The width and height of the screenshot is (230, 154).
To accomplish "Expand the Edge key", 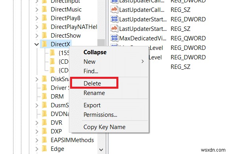I will 37,149.
